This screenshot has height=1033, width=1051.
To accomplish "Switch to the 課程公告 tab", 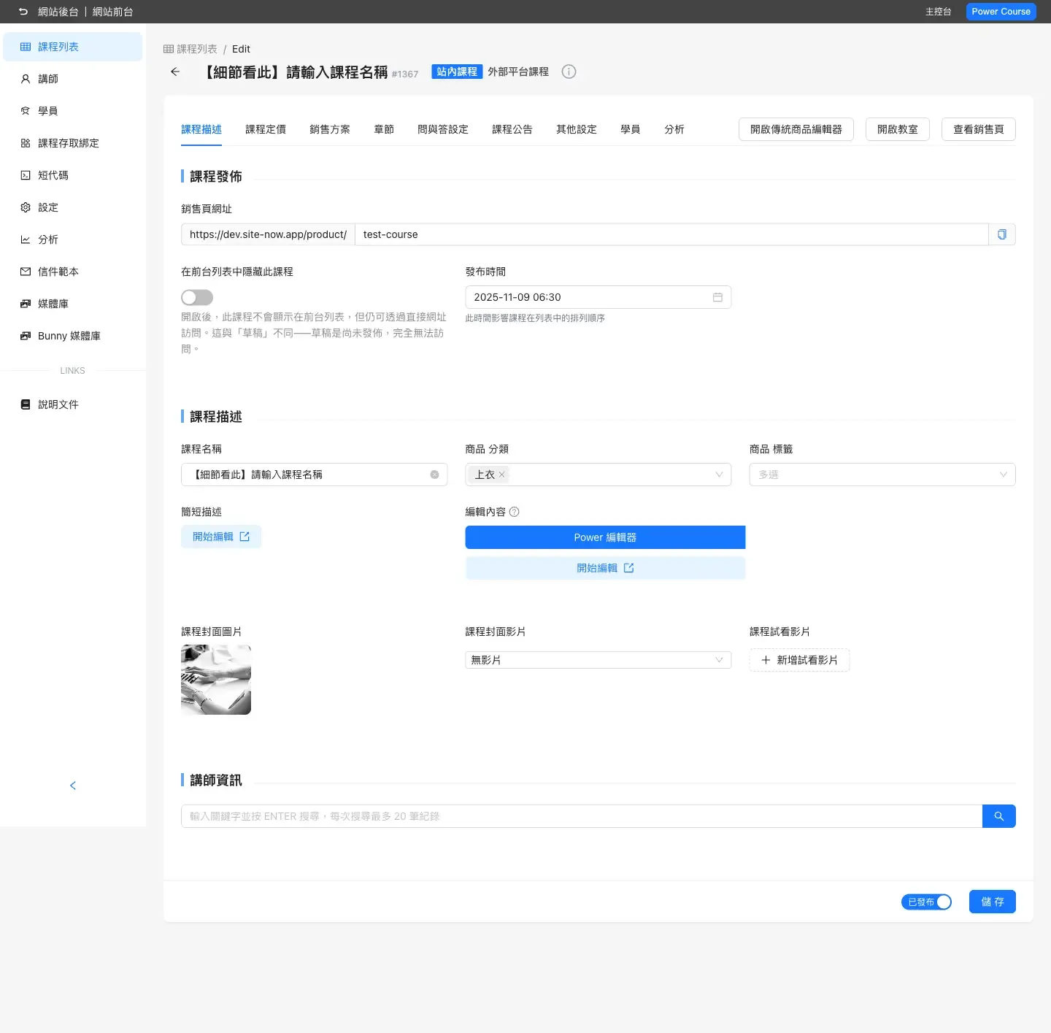I will point(512,129).
